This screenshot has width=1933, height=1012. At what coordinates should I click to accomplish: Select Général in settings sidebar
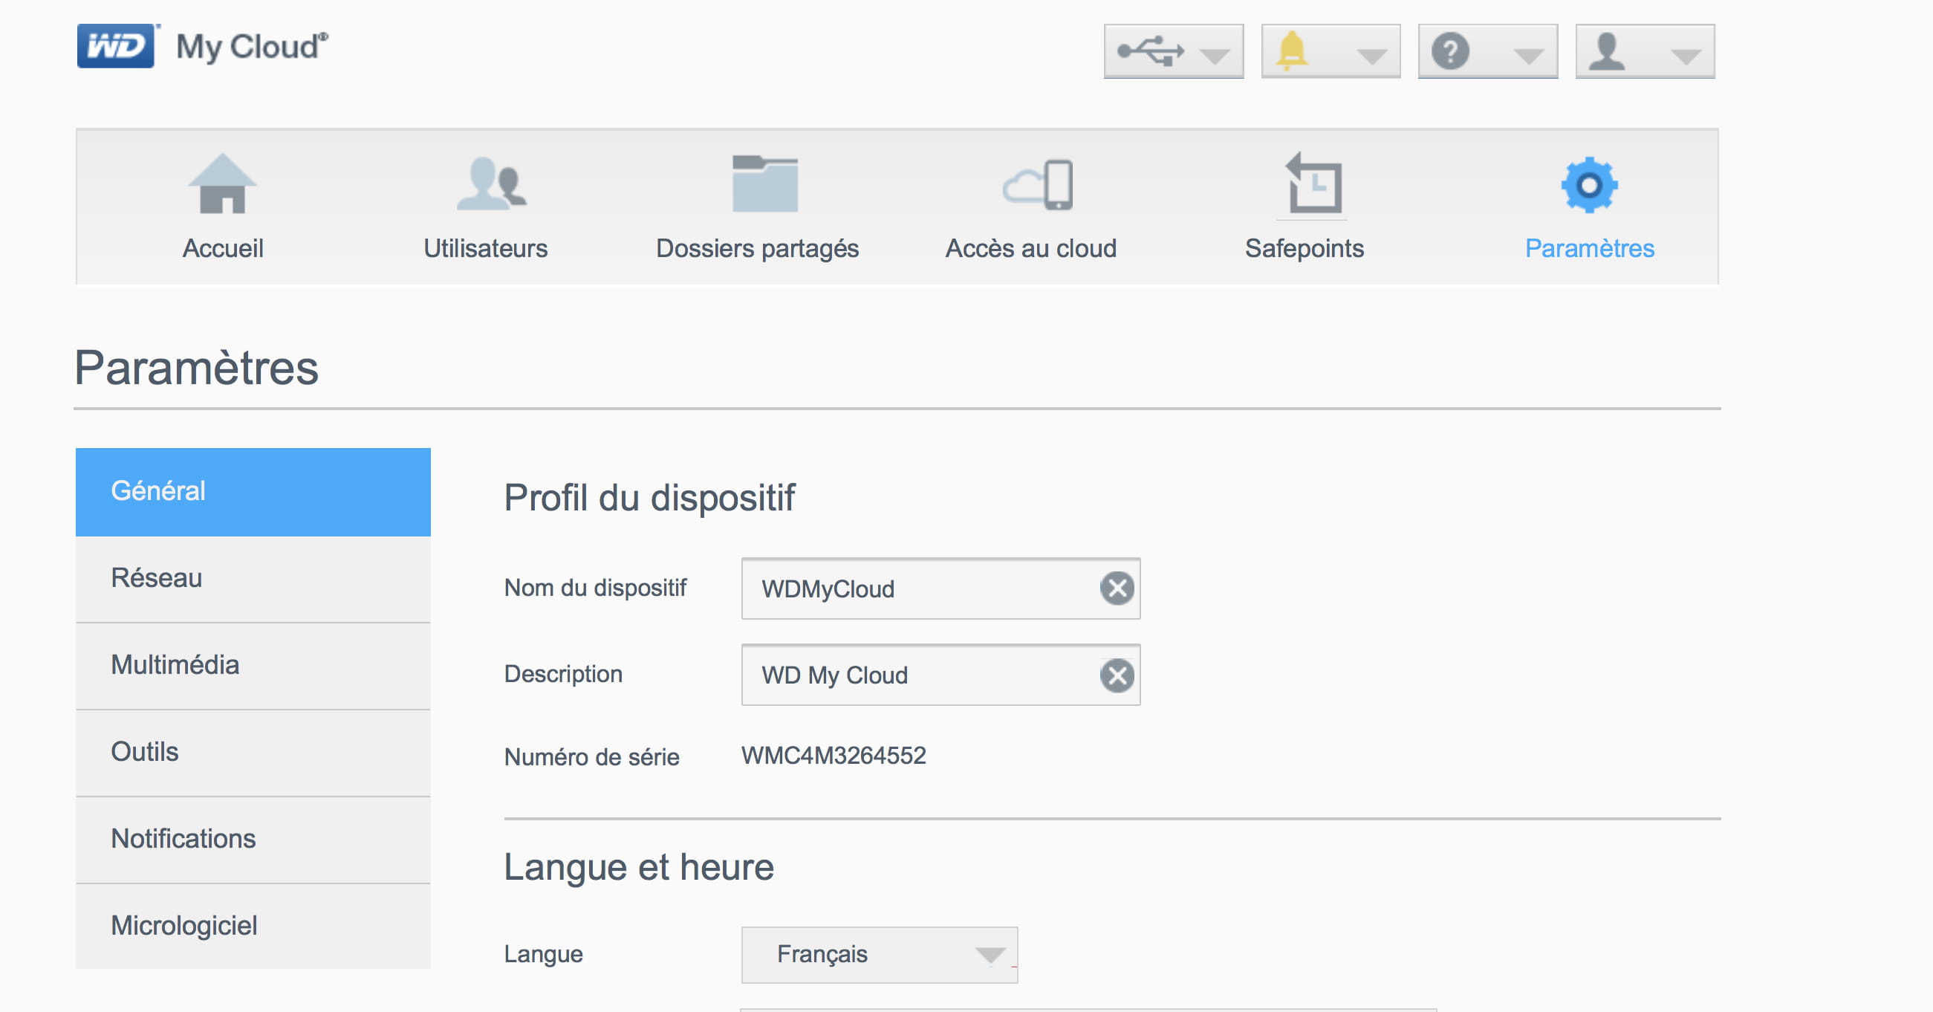click(253, 492)
